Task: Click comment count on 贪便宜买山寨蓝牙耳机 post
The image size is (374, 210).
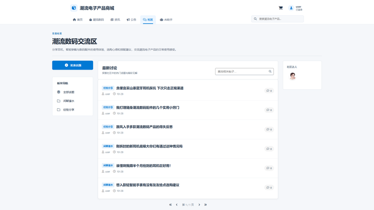Action: click(269, 91)
